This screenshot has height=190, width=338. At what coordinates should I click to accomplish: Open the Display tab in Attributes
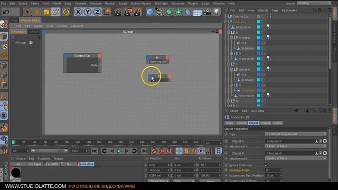(265, 123)
